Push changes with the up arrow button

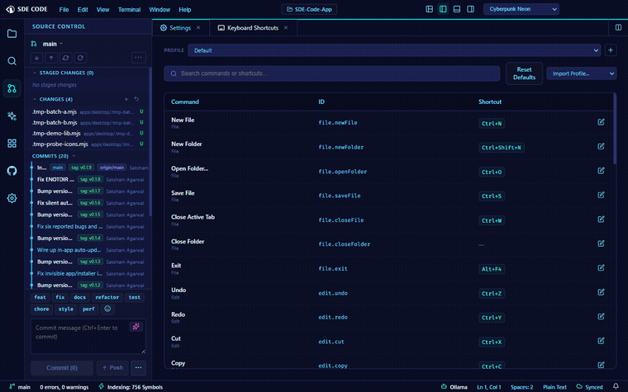[x=51, y=58]
